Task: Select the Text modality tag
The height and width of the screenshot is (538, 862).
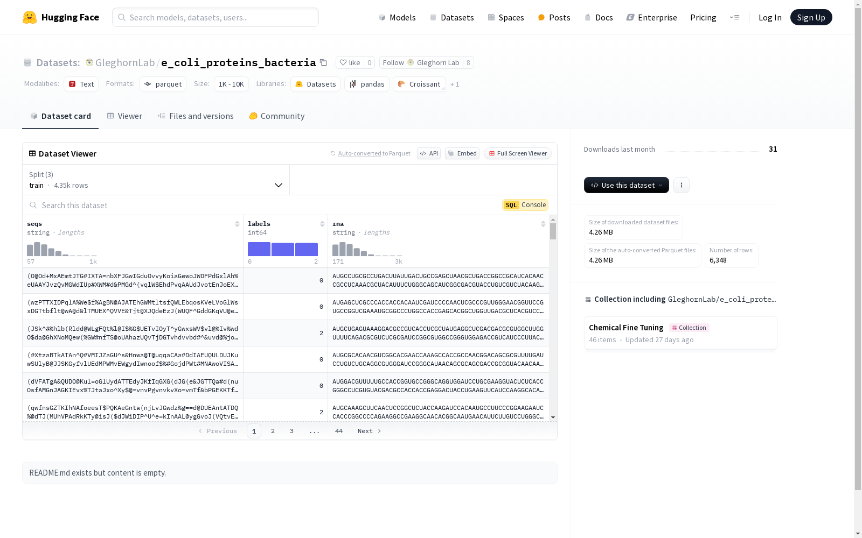Action: pyautogui.click(x=81, y=84)
